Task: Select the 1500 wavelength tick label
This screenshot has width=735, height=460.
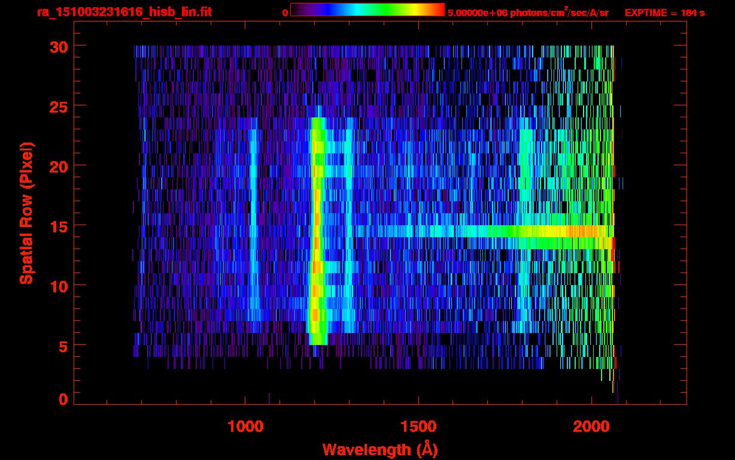Action: 418,426
